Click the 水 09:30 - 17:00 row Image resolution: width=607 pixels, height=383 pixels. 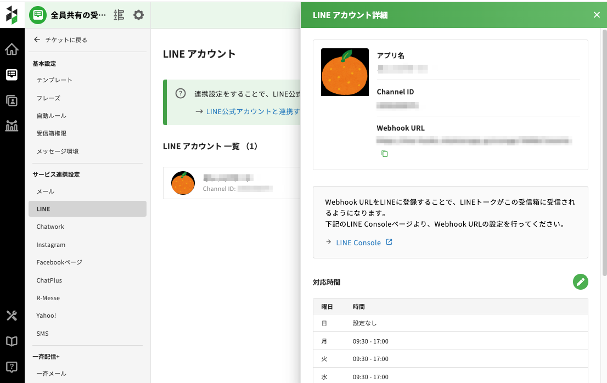click(450, 376)
